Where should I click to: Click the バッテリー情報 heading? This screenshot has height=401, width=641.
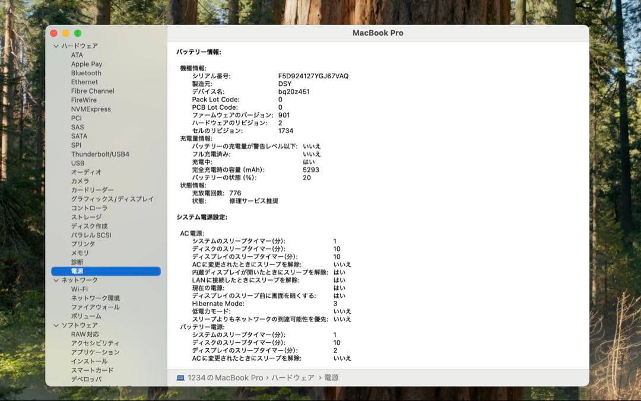point(199,52)
